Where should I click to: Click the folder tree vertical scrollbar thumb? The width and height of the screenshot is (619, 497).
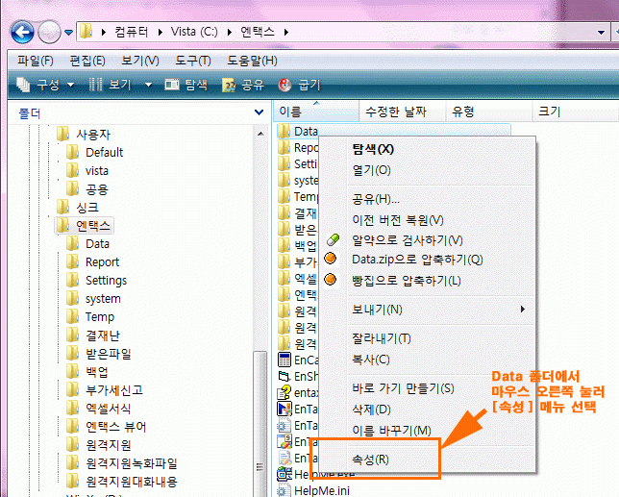click(260, 424)
